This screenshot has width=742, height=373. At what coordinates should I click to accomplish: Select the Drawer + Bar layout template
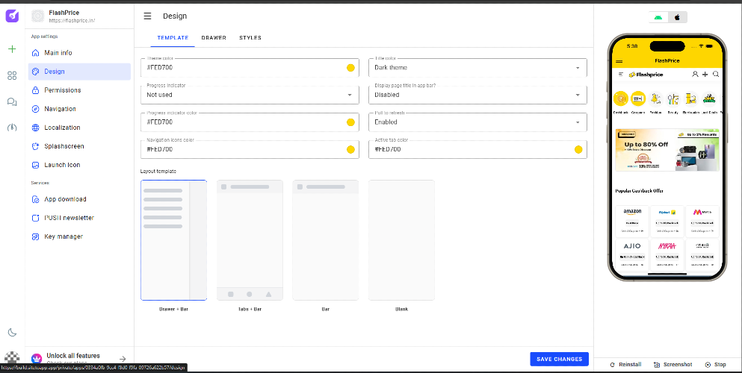click(173, 240)
